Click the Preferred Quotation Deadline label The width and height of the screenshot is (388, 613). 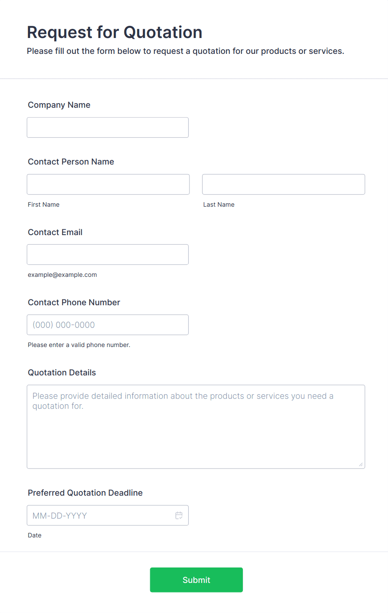point(85,493)
